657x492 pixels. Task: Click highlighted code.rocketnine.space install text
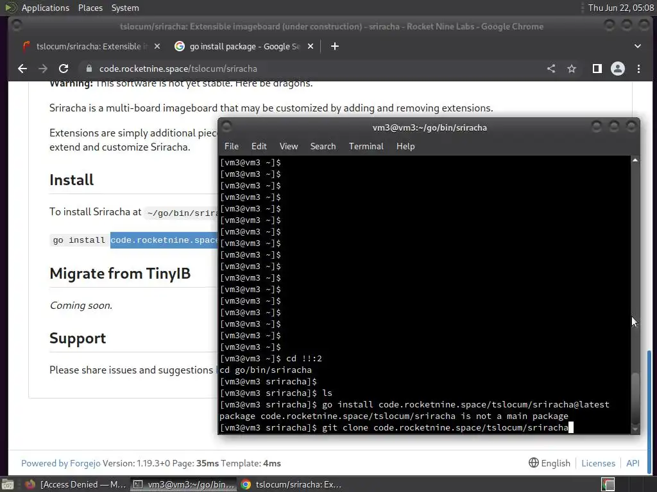tap(164, 240)
